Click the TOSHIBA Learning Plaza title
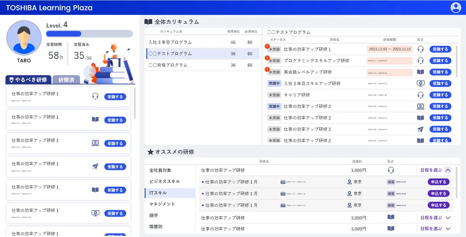This screenshot has height=237, width=466. point(49,8)
